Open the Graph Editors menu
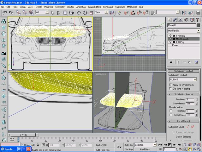This screenshot has height=152, width=202. click(94, 7)
